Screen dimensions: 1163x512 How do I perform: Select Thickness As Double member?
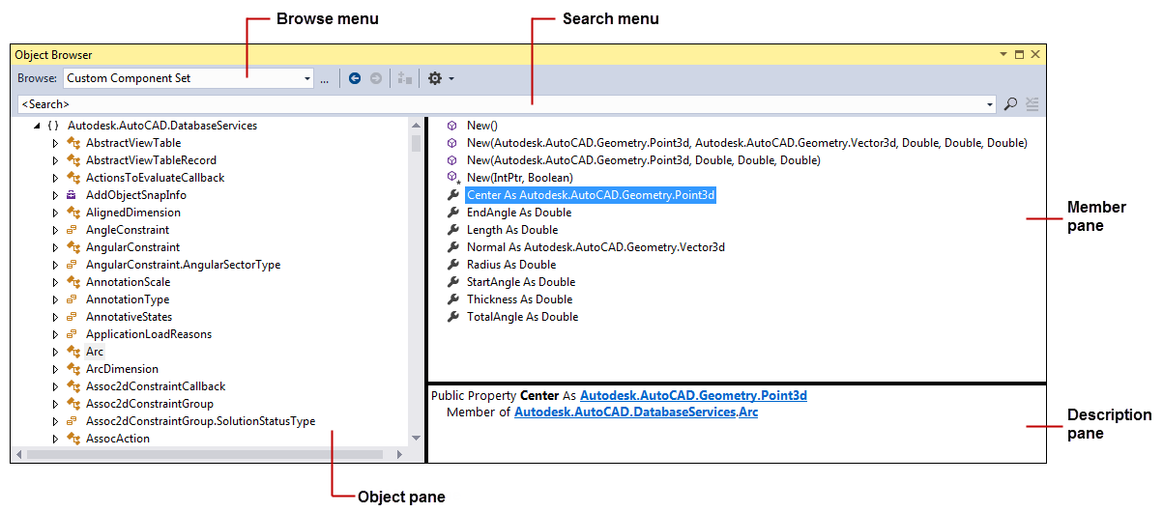(519, 299)
